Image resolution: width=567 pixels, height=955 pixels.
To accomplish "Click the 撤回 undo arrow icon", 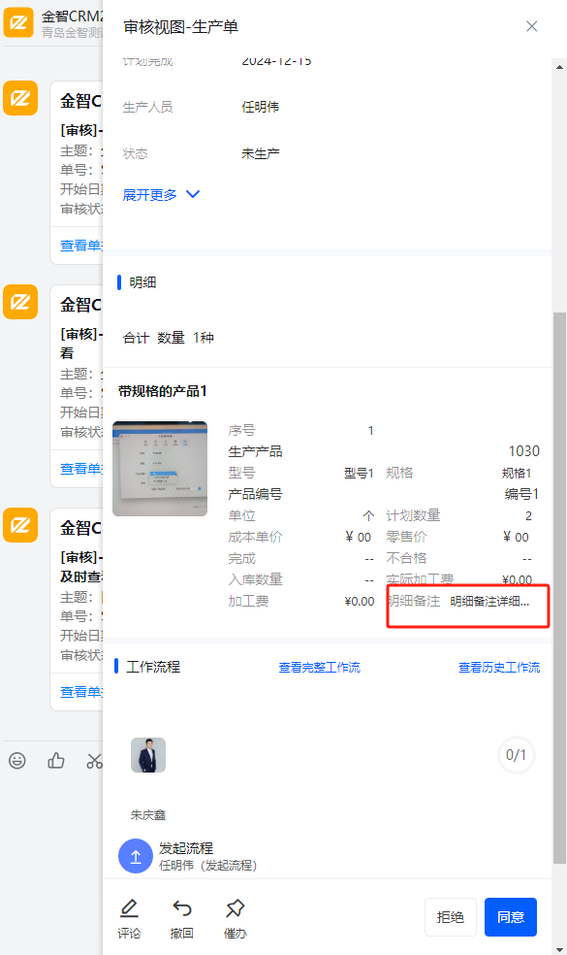I will (182, 908).
